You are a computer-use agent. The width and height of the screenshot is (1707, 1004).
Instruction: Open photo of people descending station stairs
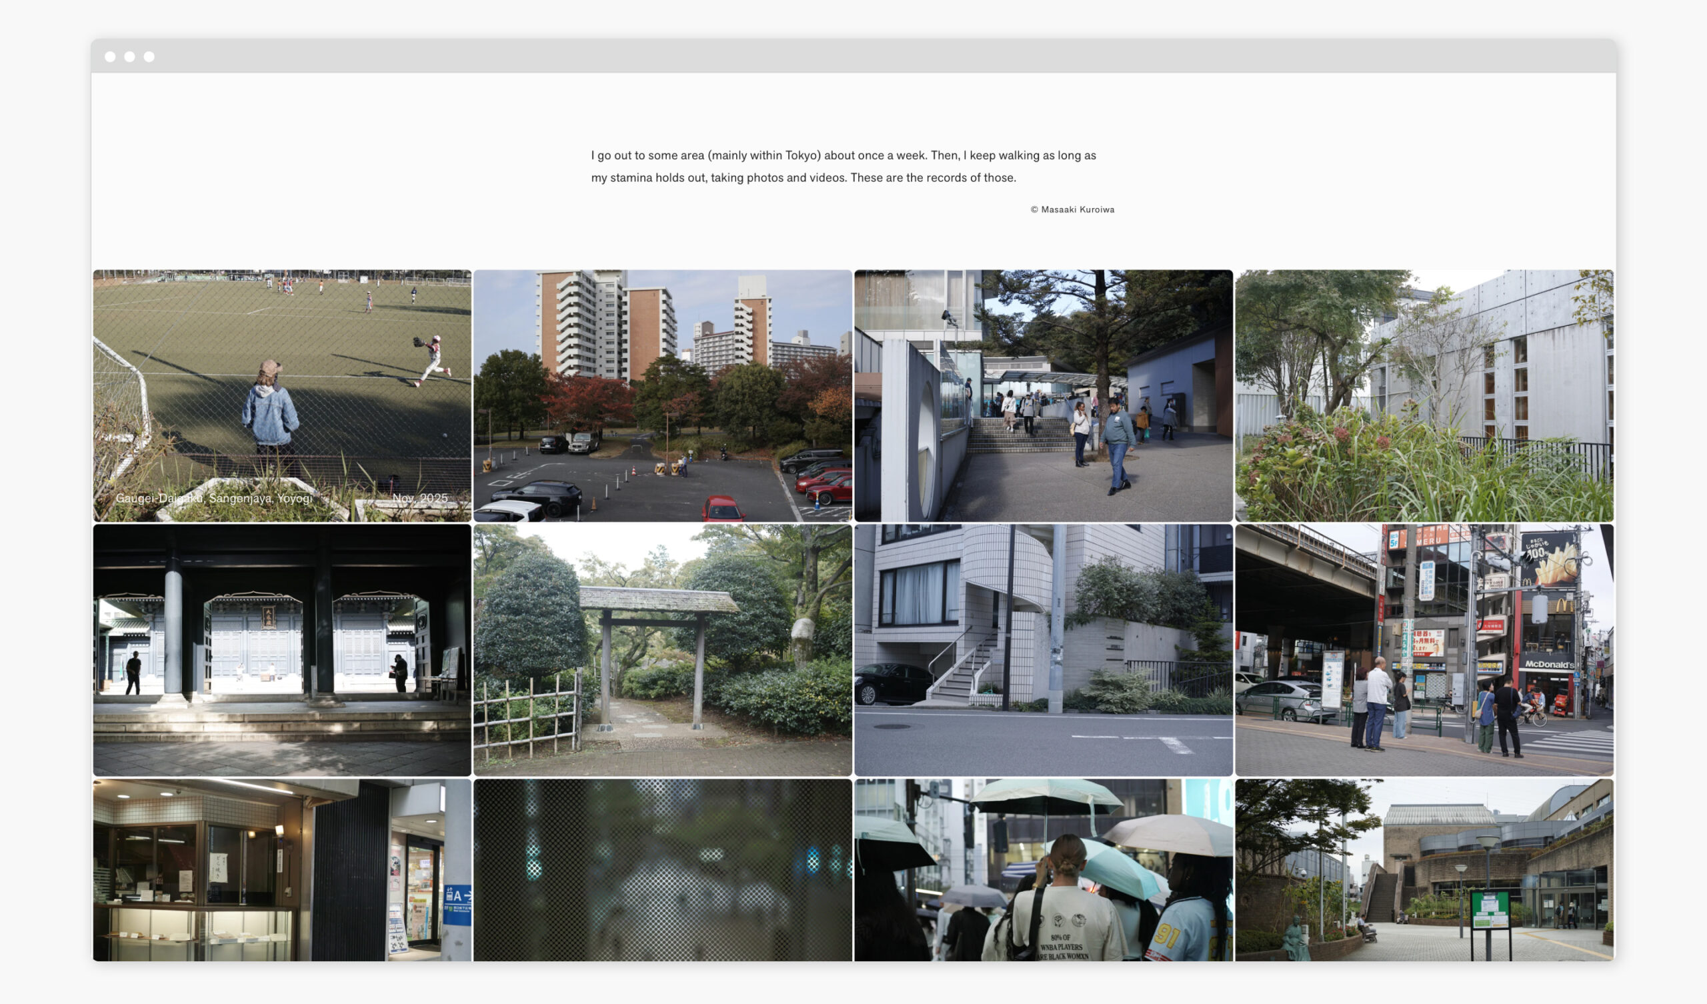click(x=1043, y=395)
